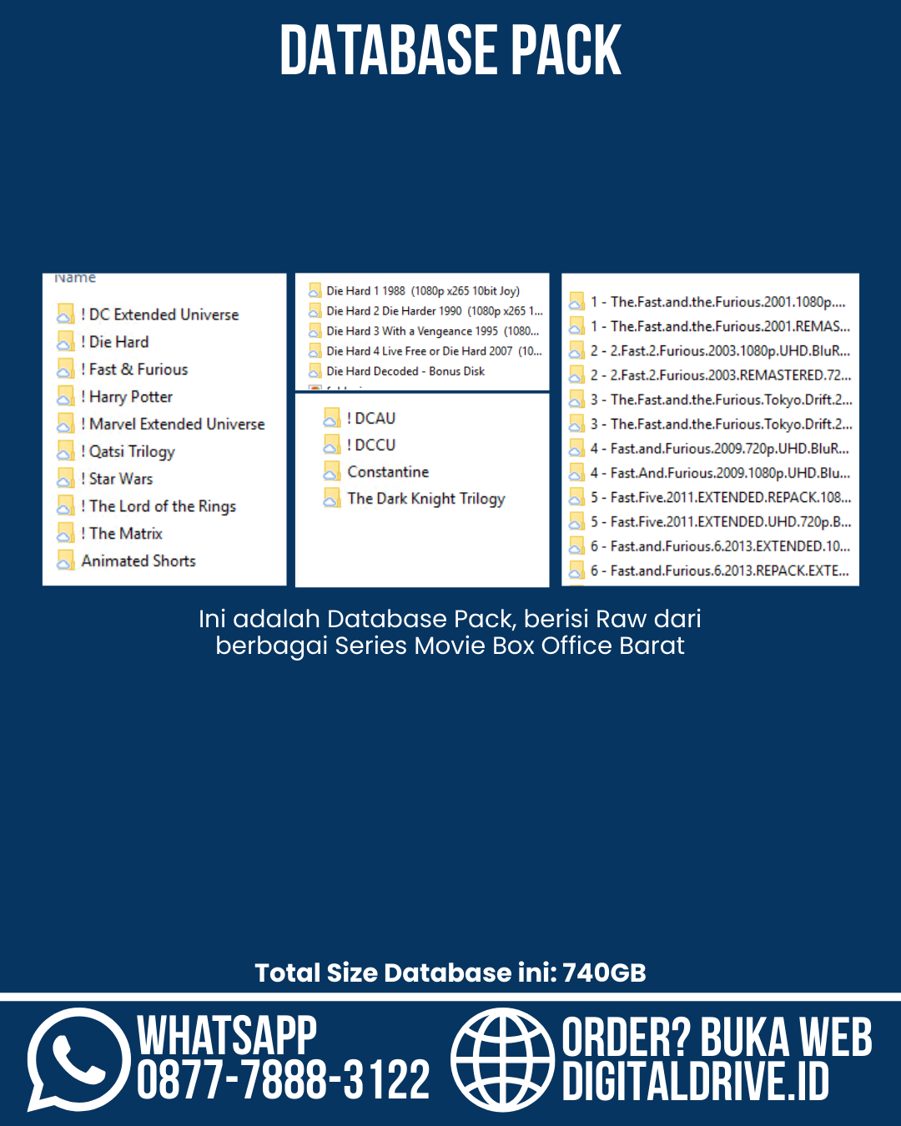Open the DIGITALDRIVE.ID web link
This screenshot has width=901, height=1126.
point(695,1083)
